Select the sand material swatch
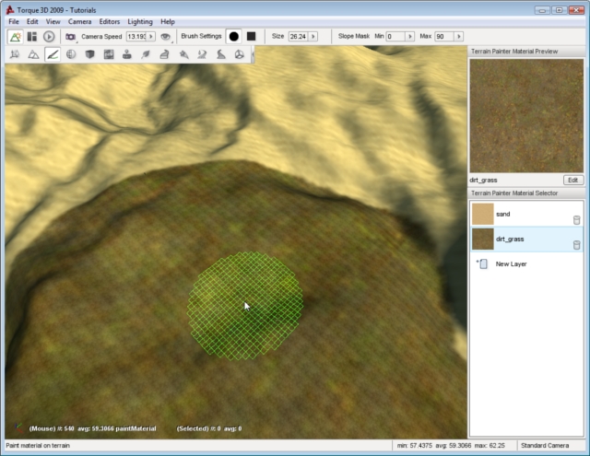590x456 pixels. coord(482,214)
